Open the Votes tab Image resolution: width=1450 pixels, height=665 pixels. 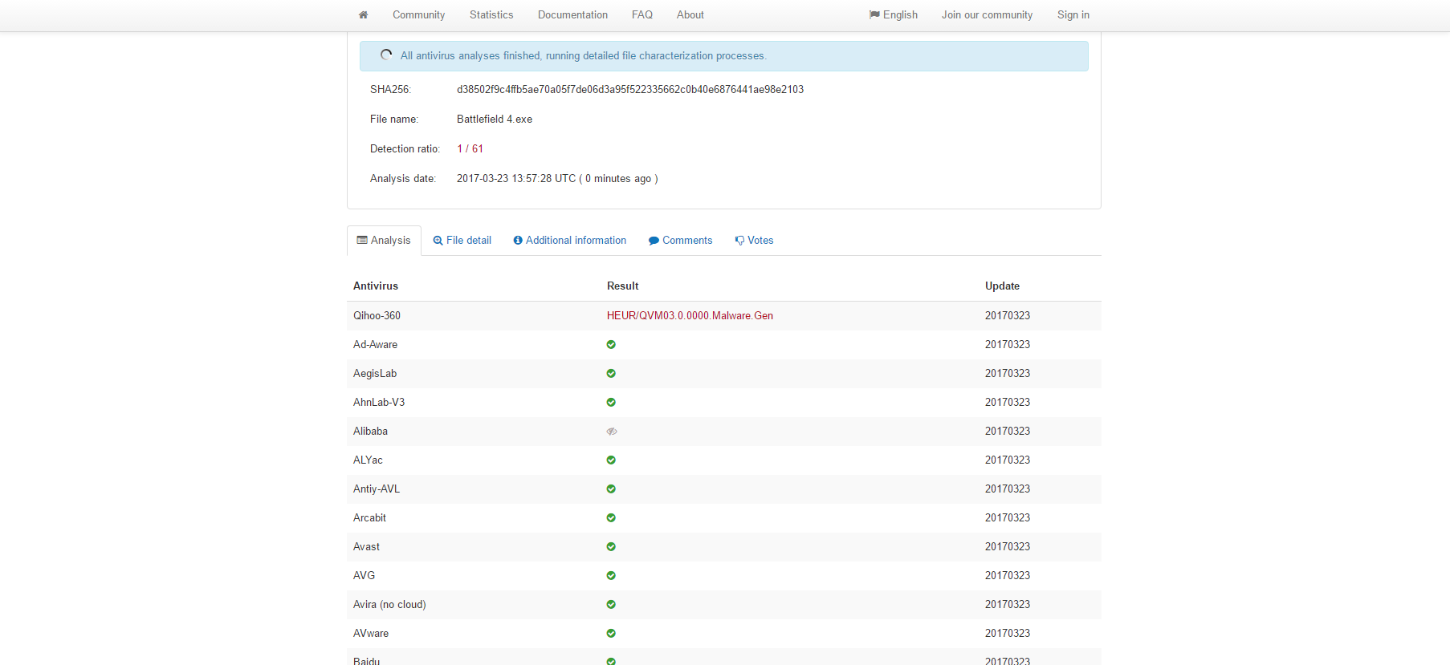click(x=754, y=241)
